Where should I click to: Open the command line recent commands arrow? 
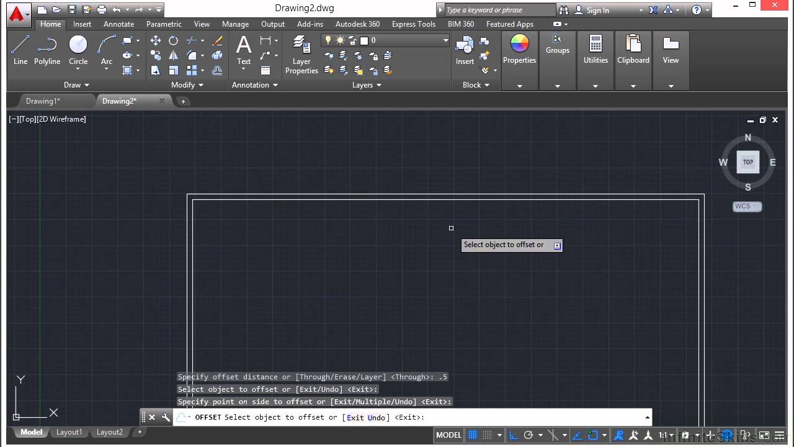pos(647,417)
